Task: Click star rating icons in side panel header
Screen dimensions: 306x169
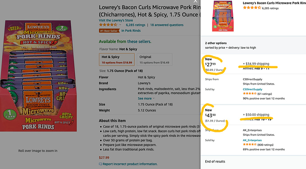Action: (252, 8)
